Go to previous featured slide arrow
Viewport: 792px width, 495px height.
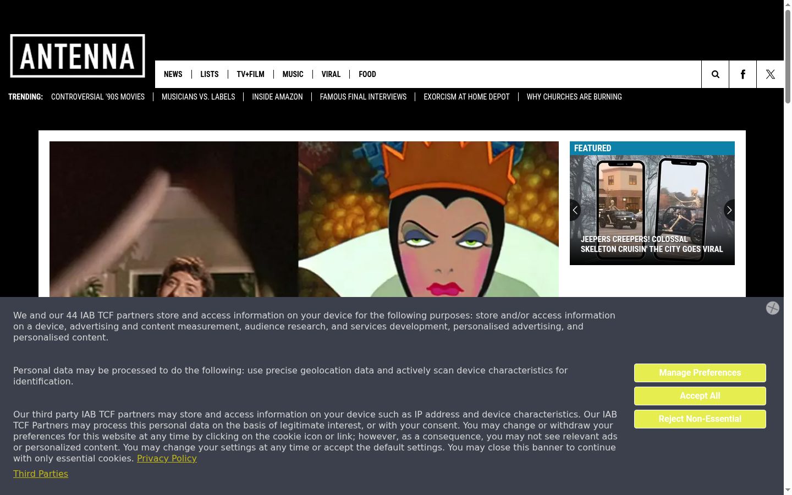coord(575,210)
